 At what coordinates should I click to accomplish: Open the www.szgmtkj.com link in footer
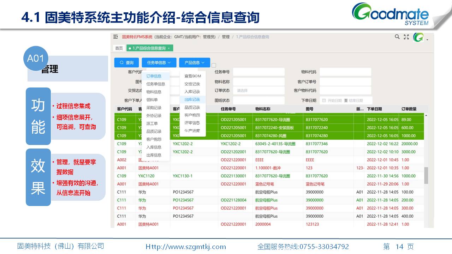point(186,247)
